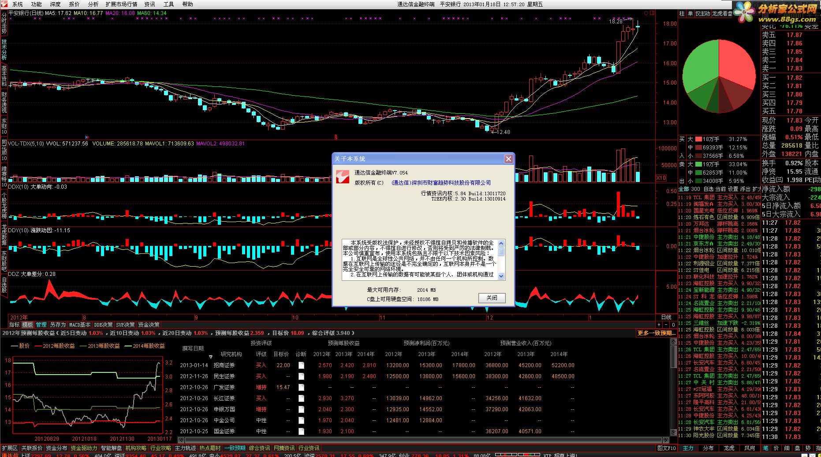Select the 价 tab in tick panel
Screen dimensions: 821x457
point(776,448)
